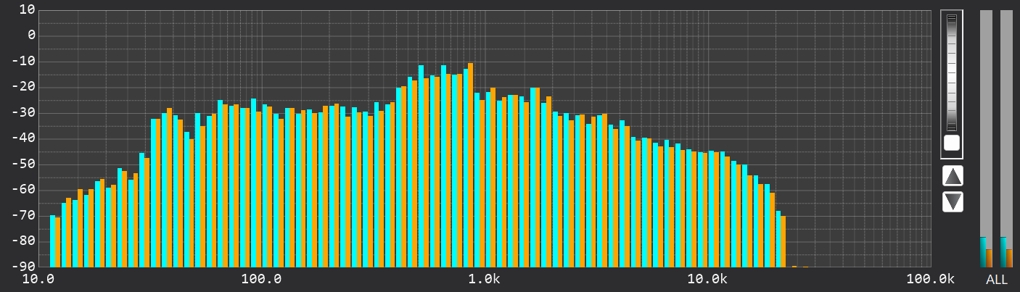This screenshot has width=1020, height=292.
Task: Select the ALL channel label
Action: (996, 280)
